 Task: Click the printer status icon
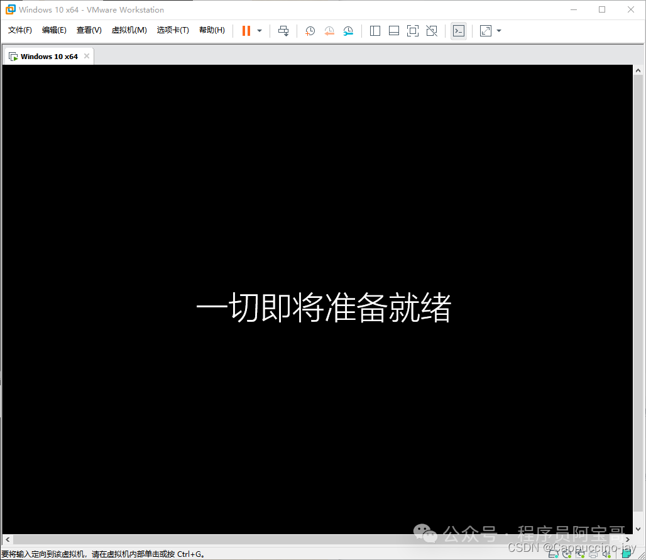click(593, 554)
